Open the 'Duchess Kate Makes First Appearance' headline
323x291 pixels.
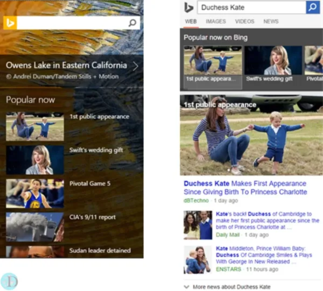245,188
